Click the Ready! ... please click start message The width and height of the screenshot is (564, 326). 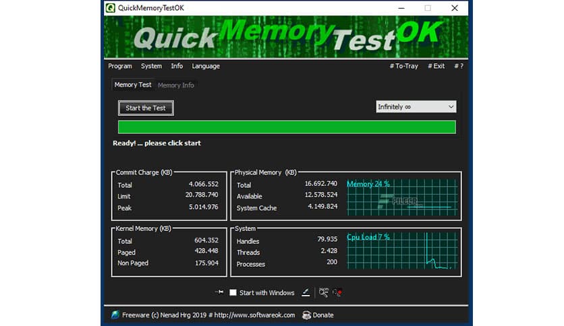(x=157, y=143)
